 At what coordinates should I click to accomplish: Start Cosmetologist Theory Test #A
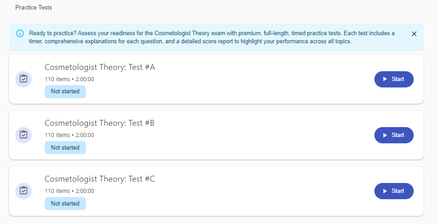tap(394, 79)
